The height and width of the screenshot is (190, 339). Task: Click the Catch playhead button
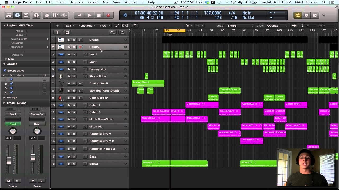point(135,26)
